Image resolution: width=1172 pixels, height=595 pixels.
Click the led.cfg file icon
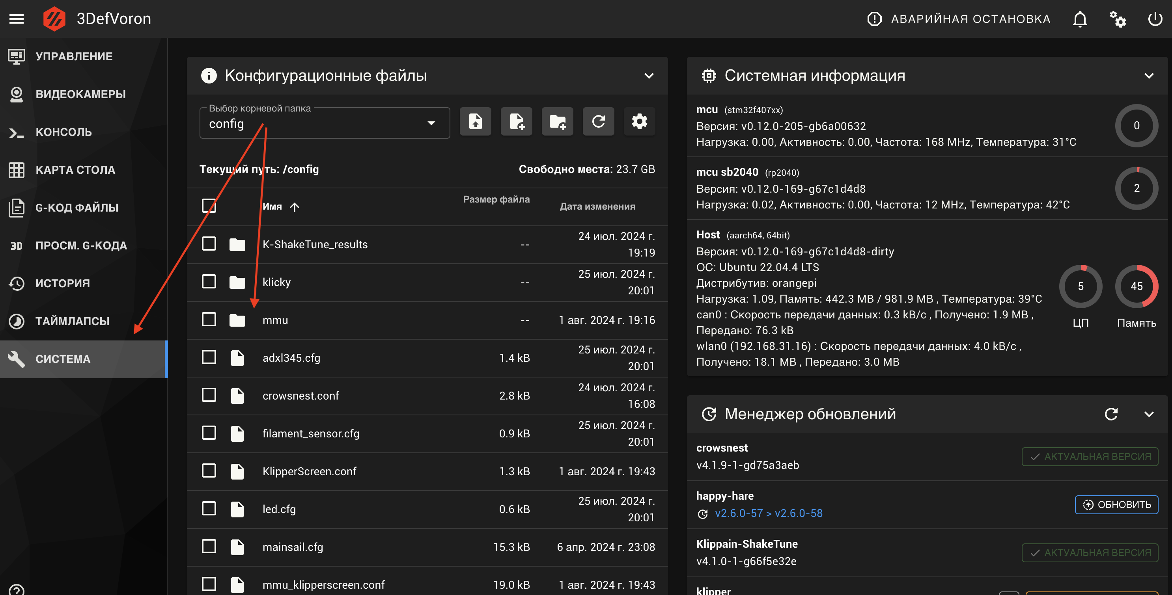pos(237,509)
